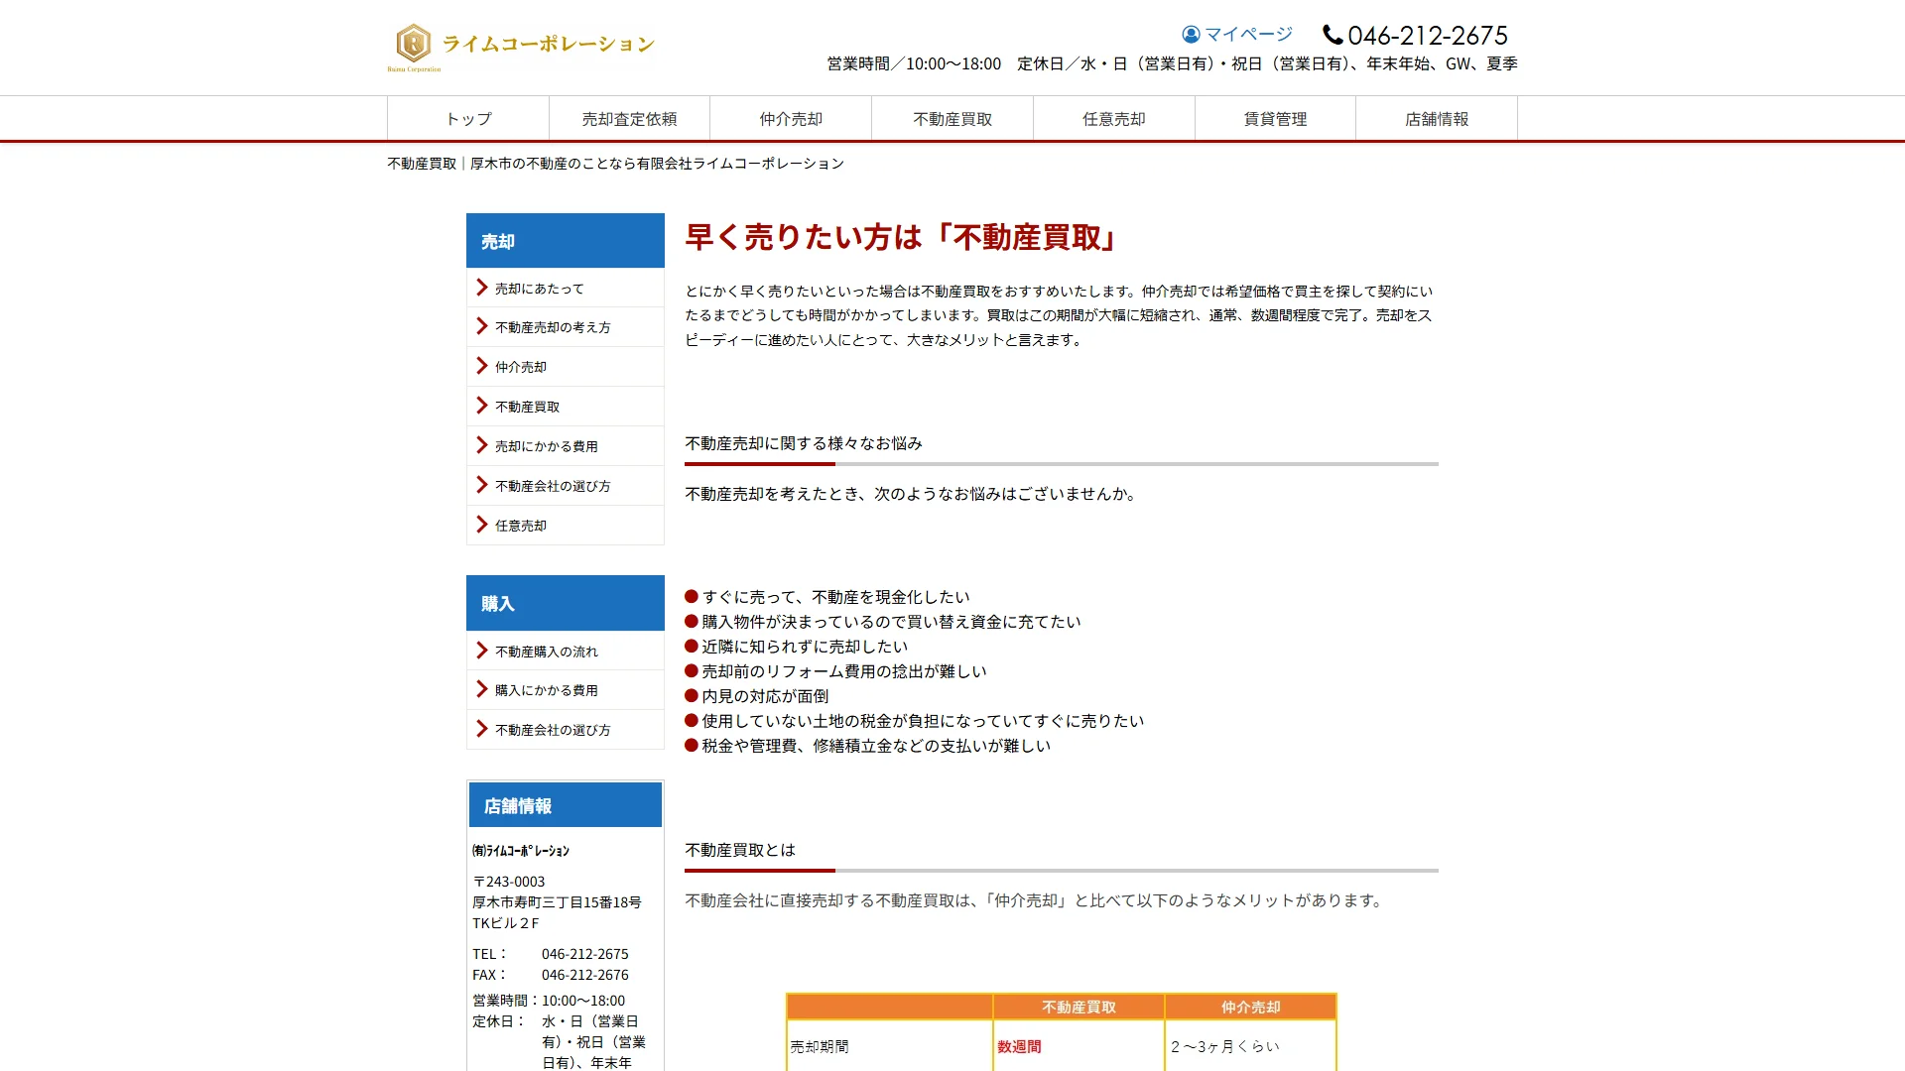Viewport: 1905px width, 1071px height.
Task: Click the 不動産売却に関する様々なお悩み subheading
Action: click(804, 443)
